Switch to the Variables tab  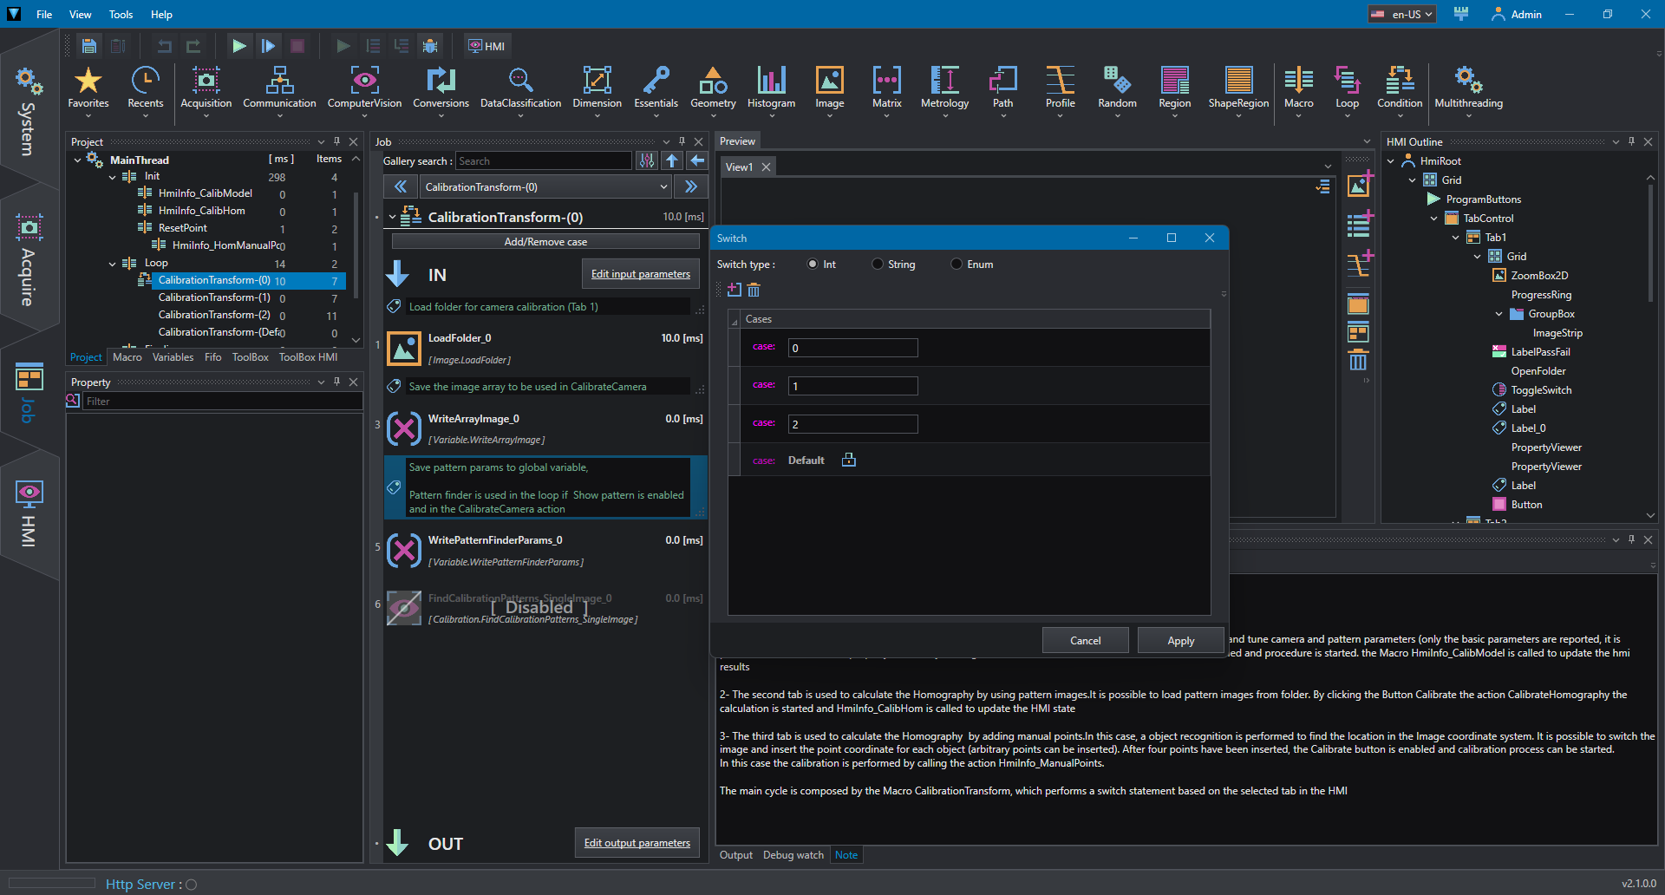click(x=173, y=357)
